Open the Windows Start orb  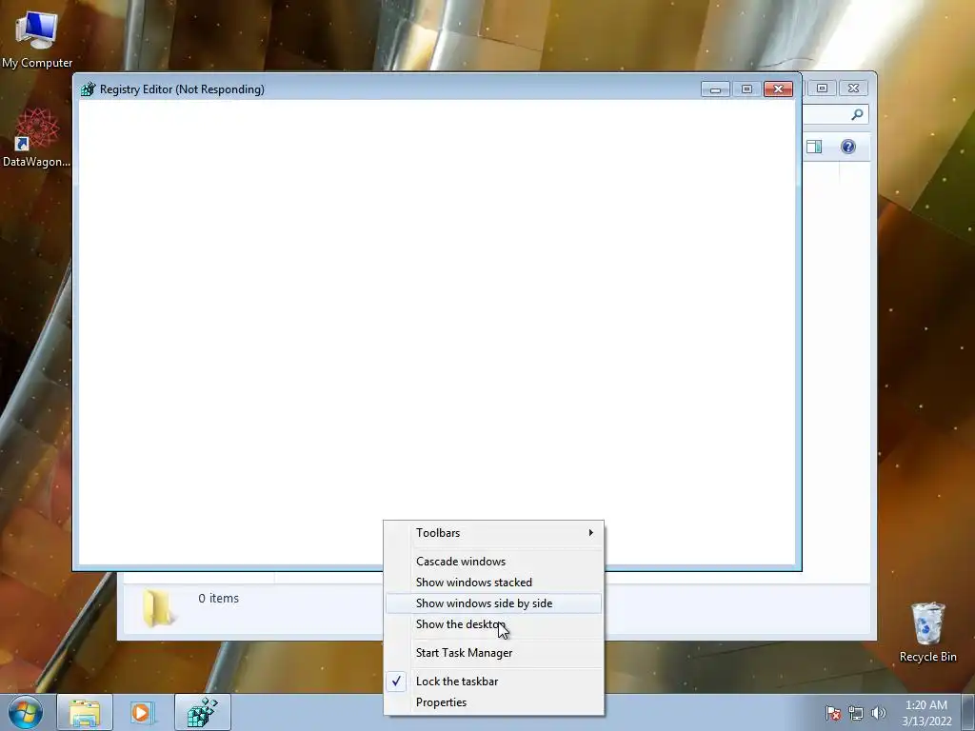pyautogui.click(x=26, y=712)
